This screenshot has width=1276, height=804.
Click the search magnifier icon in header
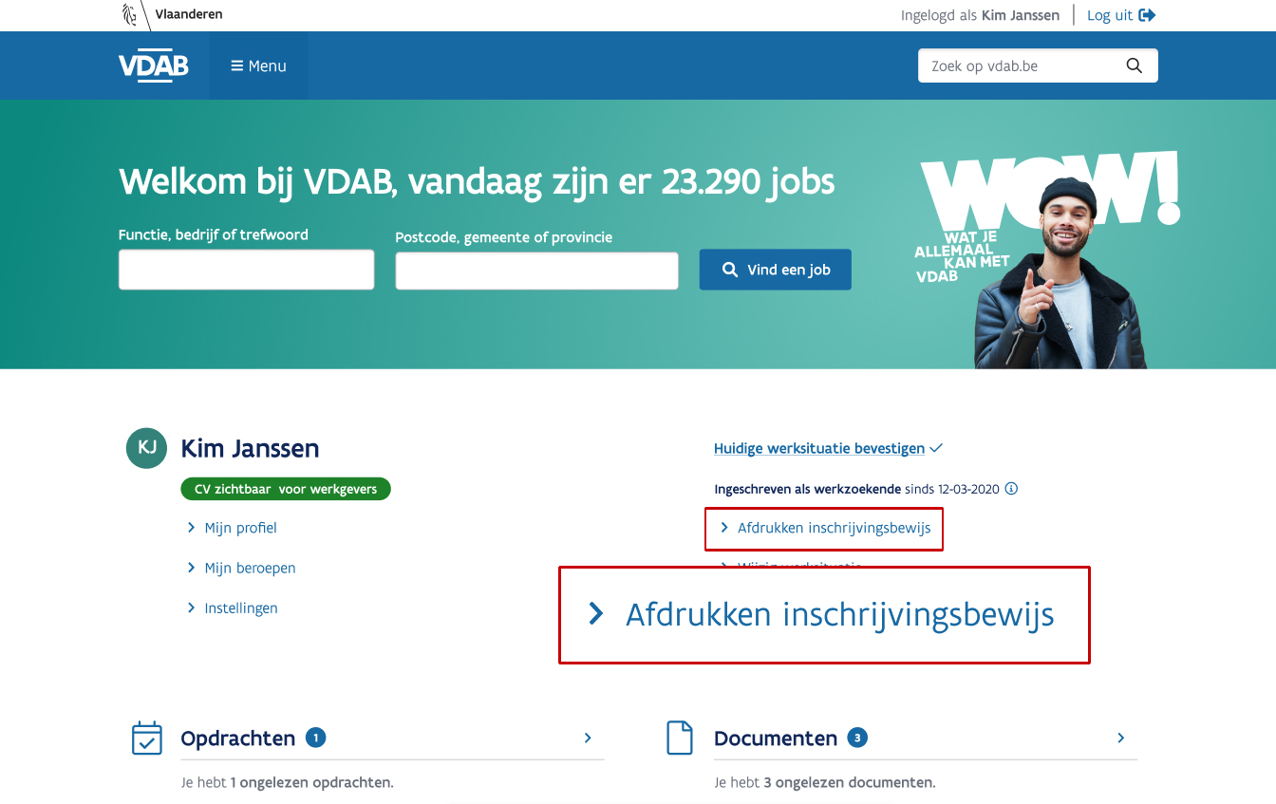coord(1134,65)
